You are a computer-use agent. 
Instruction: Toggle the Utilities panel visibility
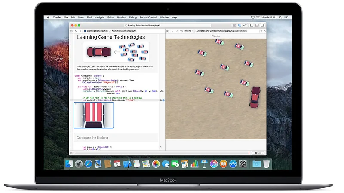(262, 25)
